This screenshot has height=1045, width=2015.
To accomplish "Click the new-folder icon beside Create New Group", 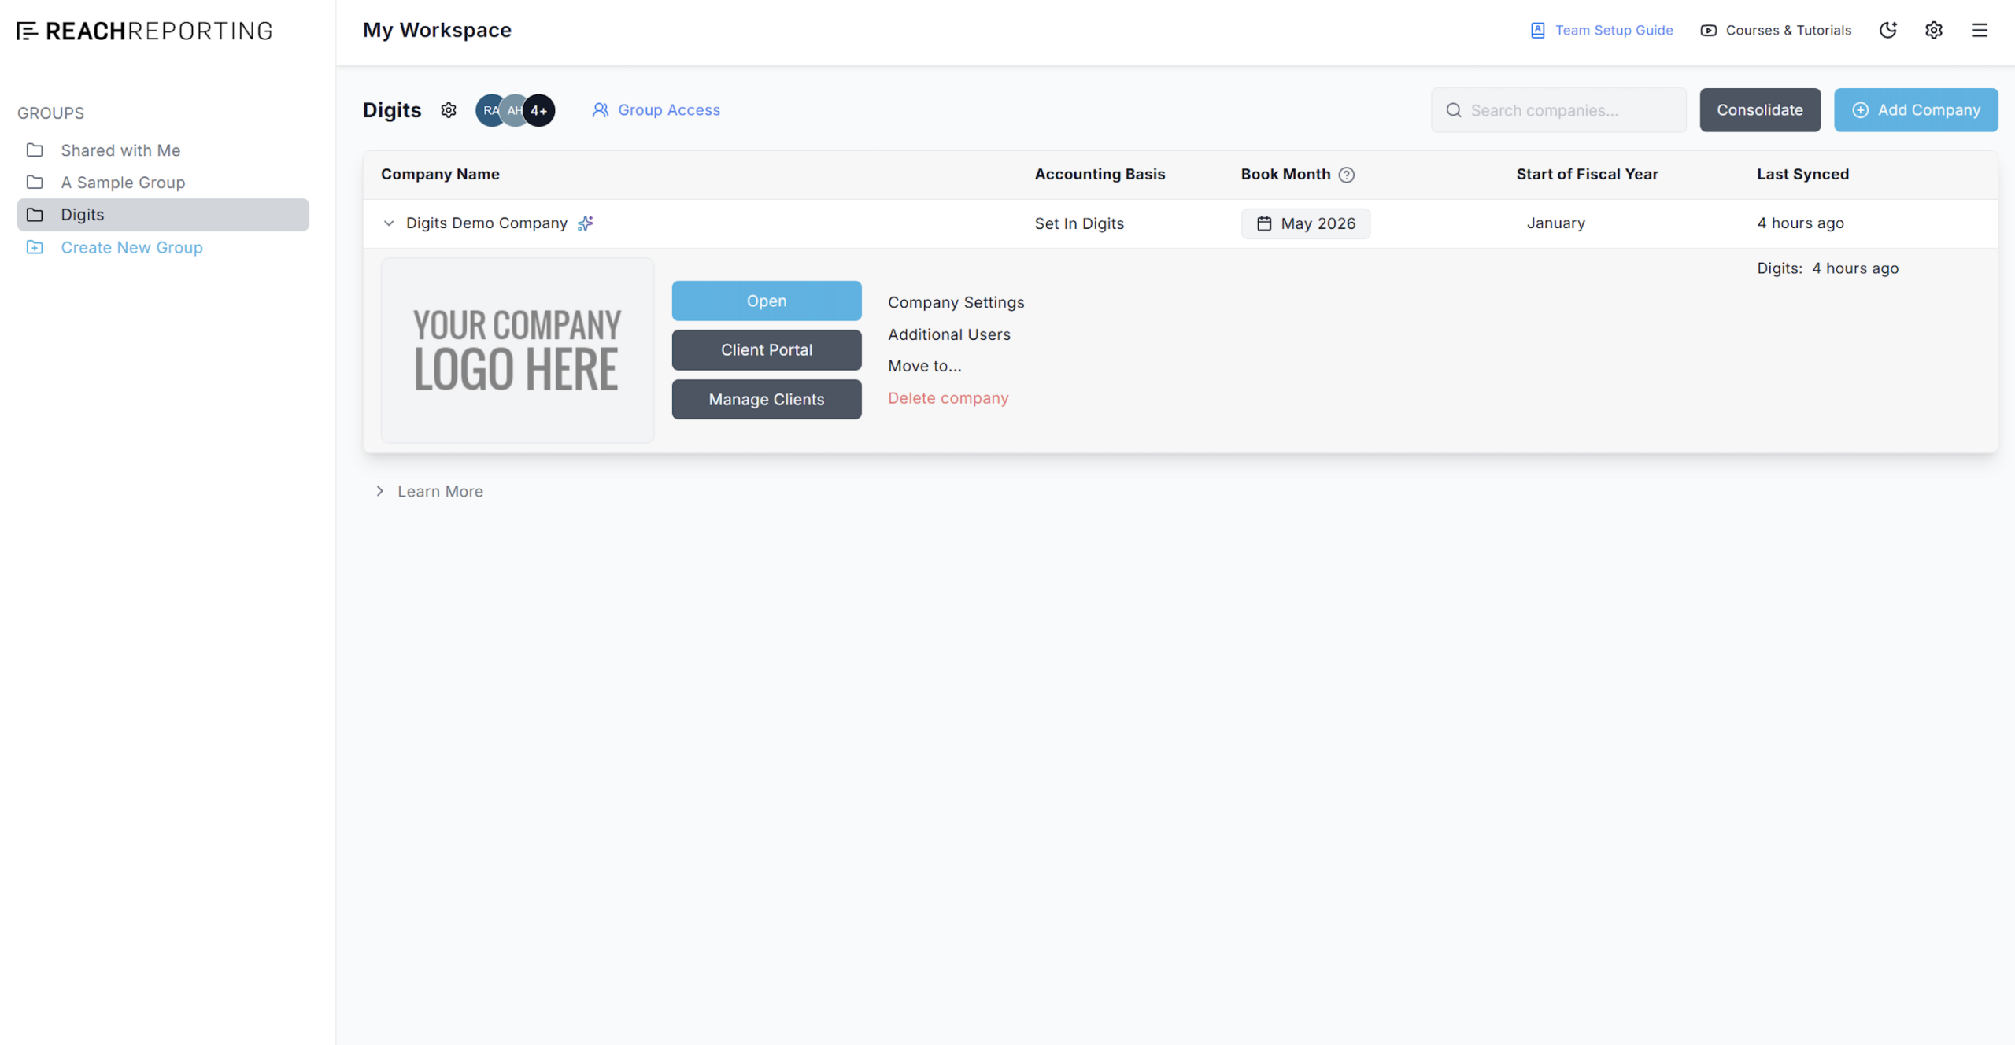I will tap(35, 247).
